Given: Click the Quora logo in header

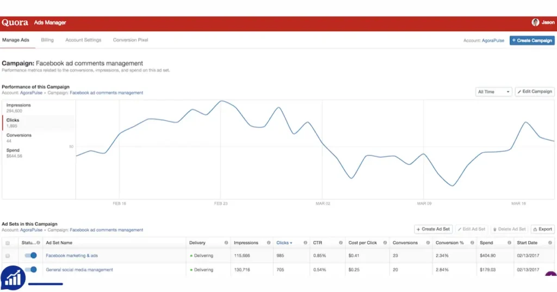Looking at the screenshot, I should (x=15, y=22).
